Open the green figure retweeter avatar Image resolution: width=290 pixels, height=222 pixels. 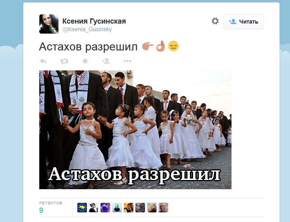point(117,208)
